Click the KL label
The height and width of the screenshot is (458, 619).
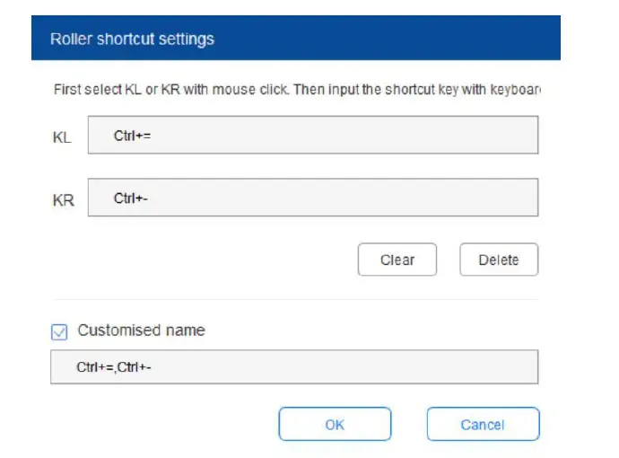pyautogui.click(x=62, y=137)
